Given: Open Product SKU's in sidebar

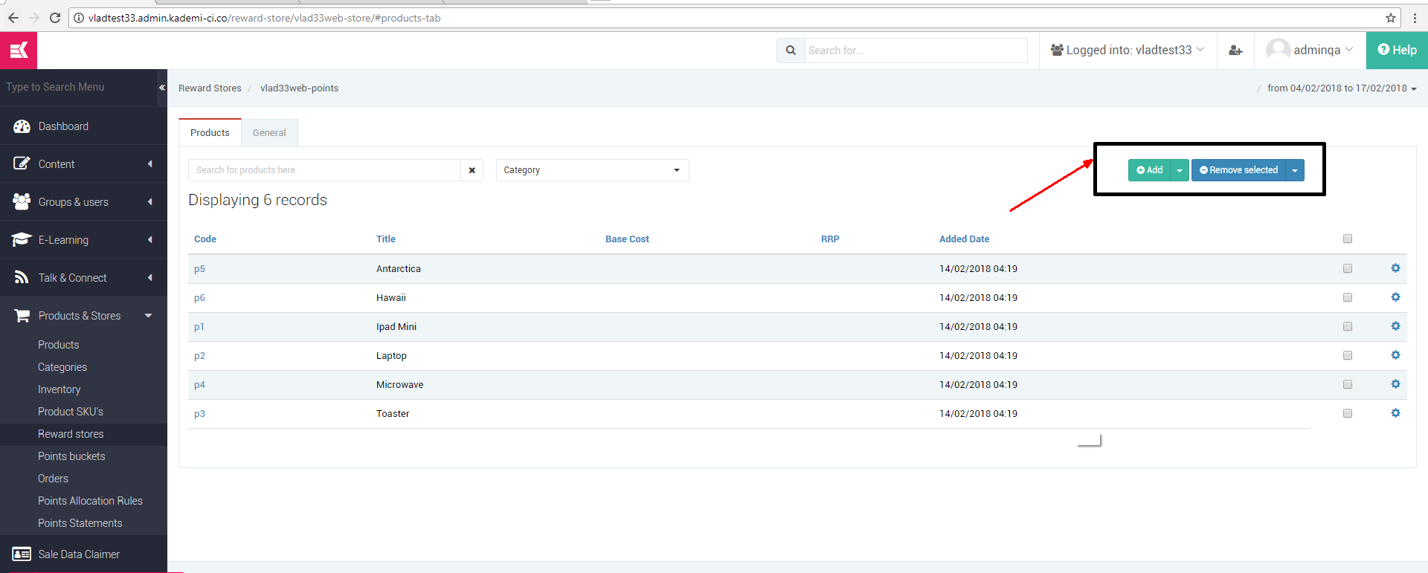Looking at the screenshot, I should (71, 412).
